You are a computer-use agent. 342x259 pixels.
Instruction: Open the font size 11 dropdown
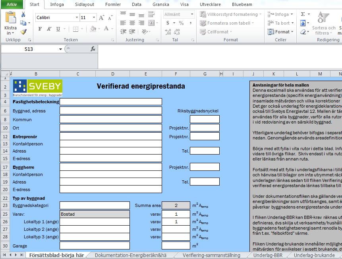[x=94, y=17]
